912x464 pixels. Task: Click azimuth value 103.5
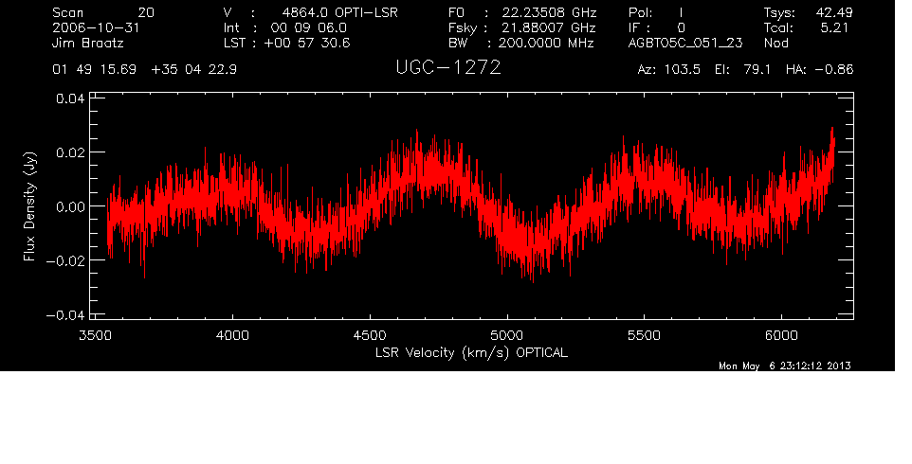click(681, 70)
